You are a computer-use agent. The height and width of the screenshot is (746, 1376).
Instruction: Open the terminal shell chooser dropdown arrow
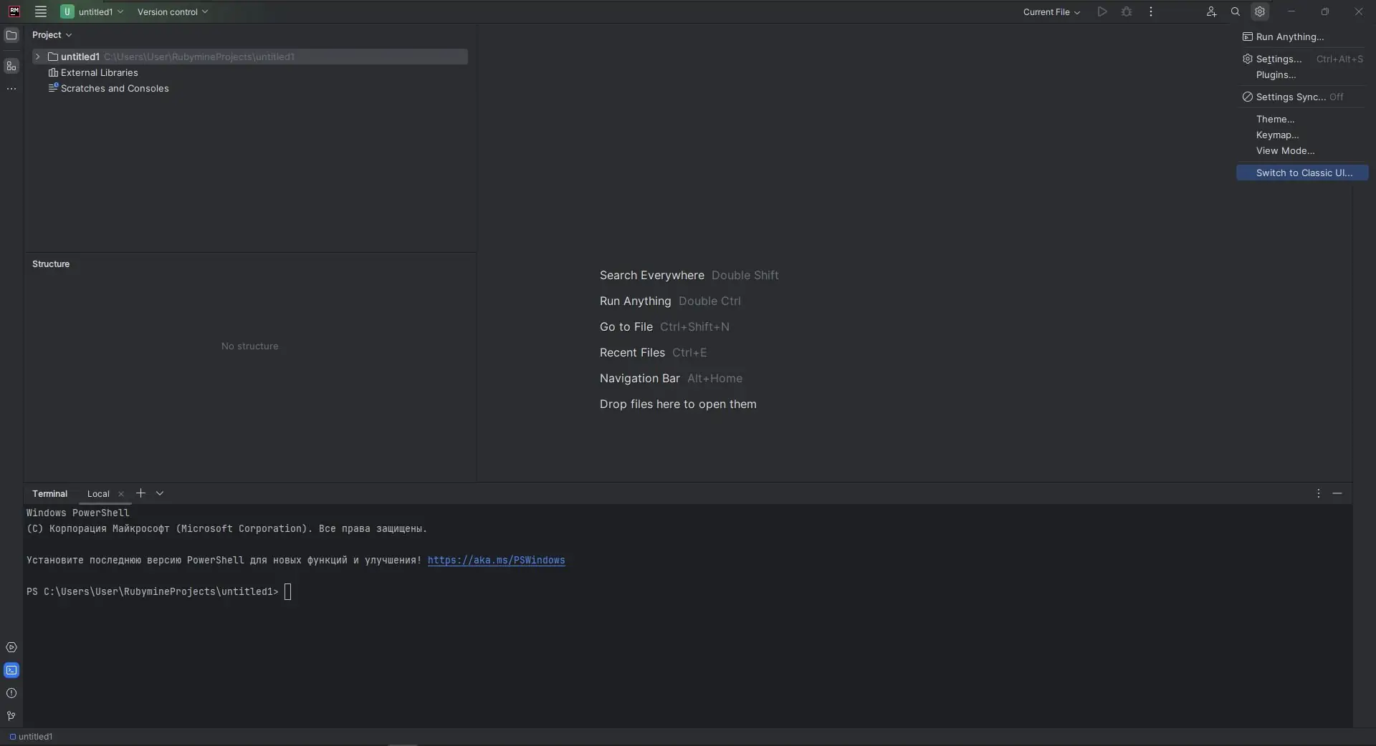160,493
